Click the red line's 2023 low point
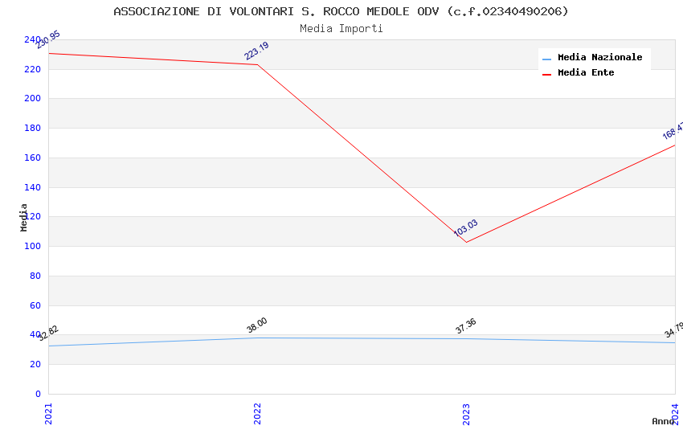 466,242
